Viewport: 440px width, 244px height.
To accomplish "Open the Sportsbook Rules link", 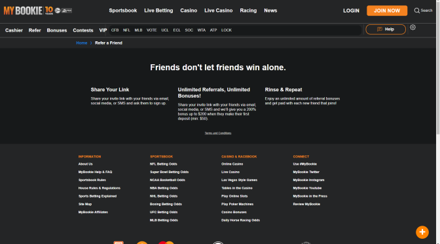I will click(92, 180).
